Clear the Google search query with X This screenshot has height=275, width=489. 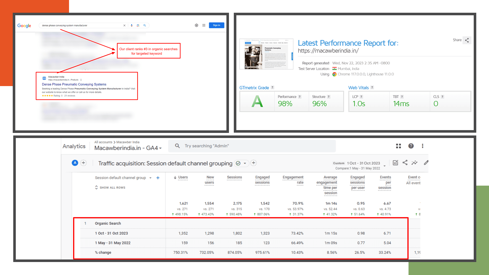coord(124,25)
